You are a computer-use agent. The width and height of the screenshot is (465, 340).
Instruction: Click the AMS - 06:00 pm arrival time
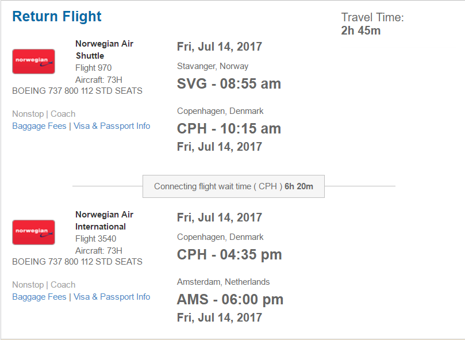(x=230, y=299)
